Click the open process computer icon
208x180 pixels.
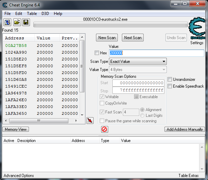[7, 22]
